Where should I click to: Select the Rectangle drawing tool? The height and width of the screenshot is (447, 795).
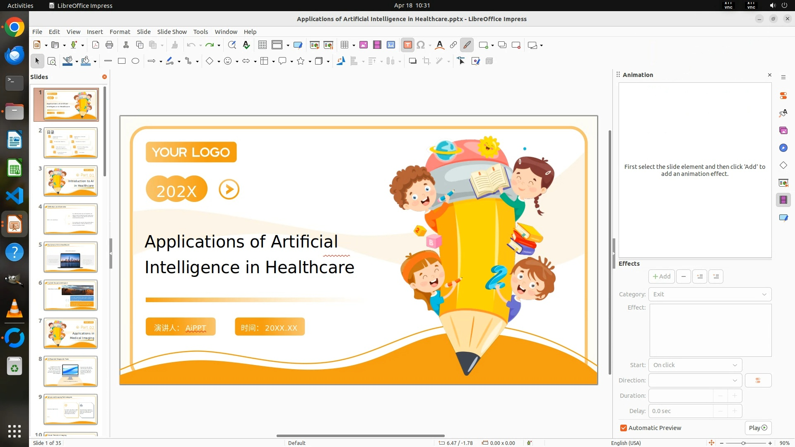pyautogui.click(x=122, y=61)
